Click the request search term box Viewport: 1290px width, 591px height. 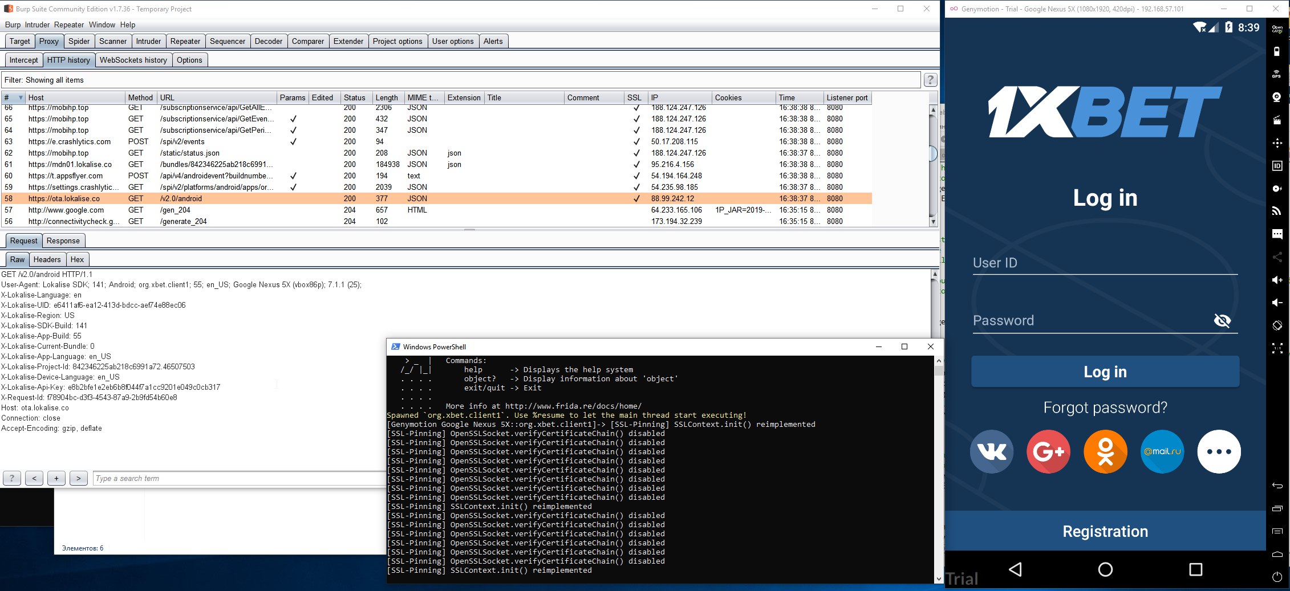coord(240,478)
